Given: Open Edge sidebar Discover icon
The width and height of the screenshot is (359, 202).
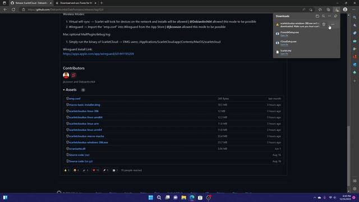Looking at the screenshot, I should [355, 25].
